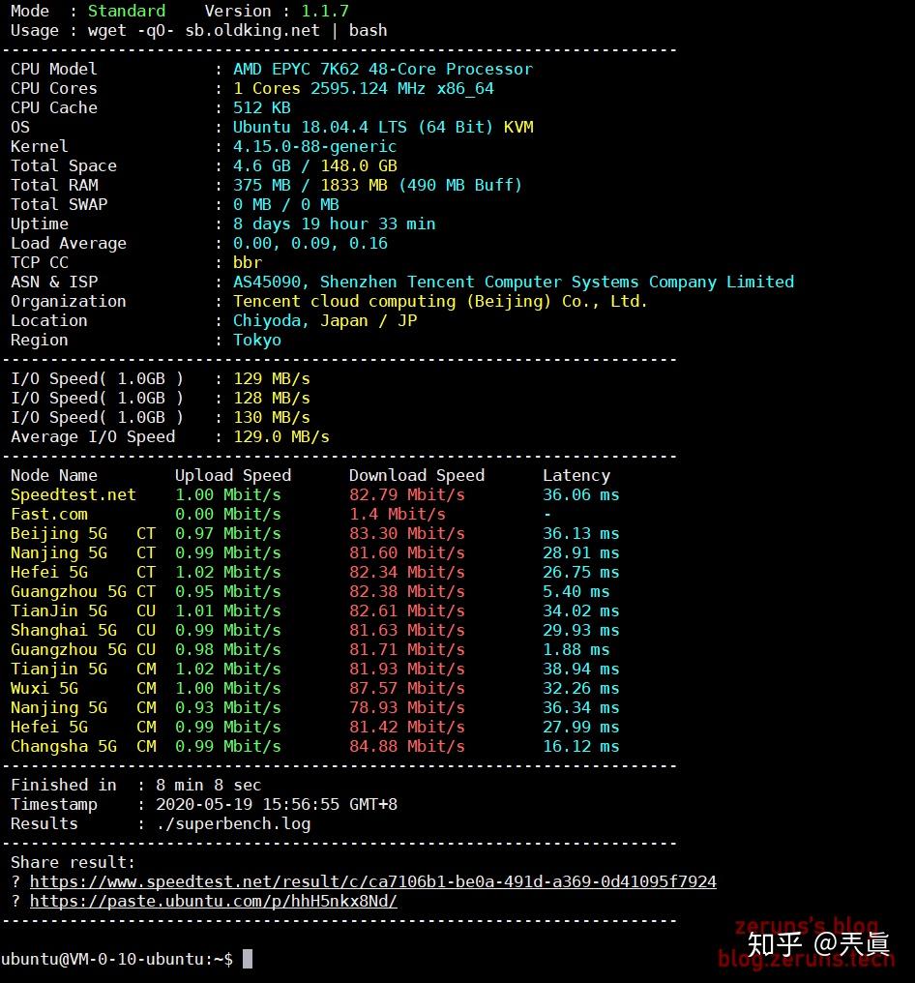Click the 'Speedtest.net' node name
This screenshot has height=983, width=915.
click(x=74, y=494)
